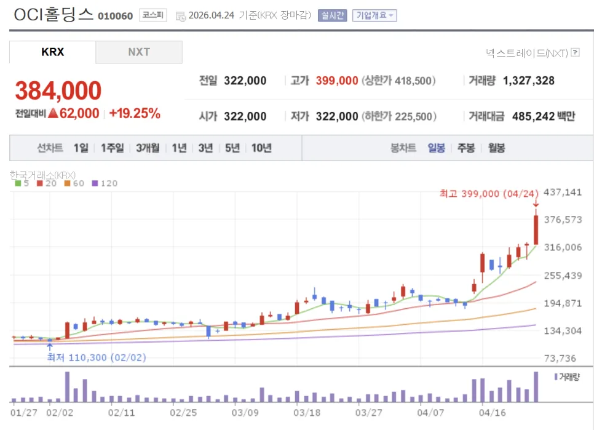Click the orange 60-day moving average swatch

(x=68, y=183)
